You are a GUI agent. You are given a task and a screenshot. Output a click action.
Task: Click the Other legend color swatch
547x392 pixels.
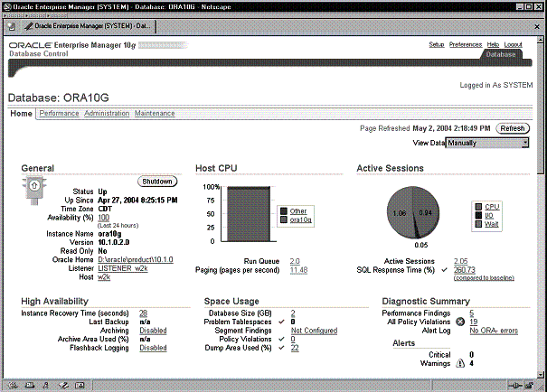[284, 211]
